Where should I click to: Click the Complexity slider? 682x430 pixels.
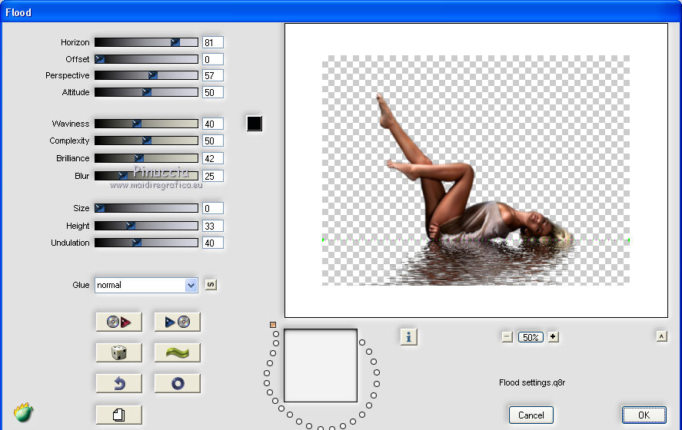146,141
